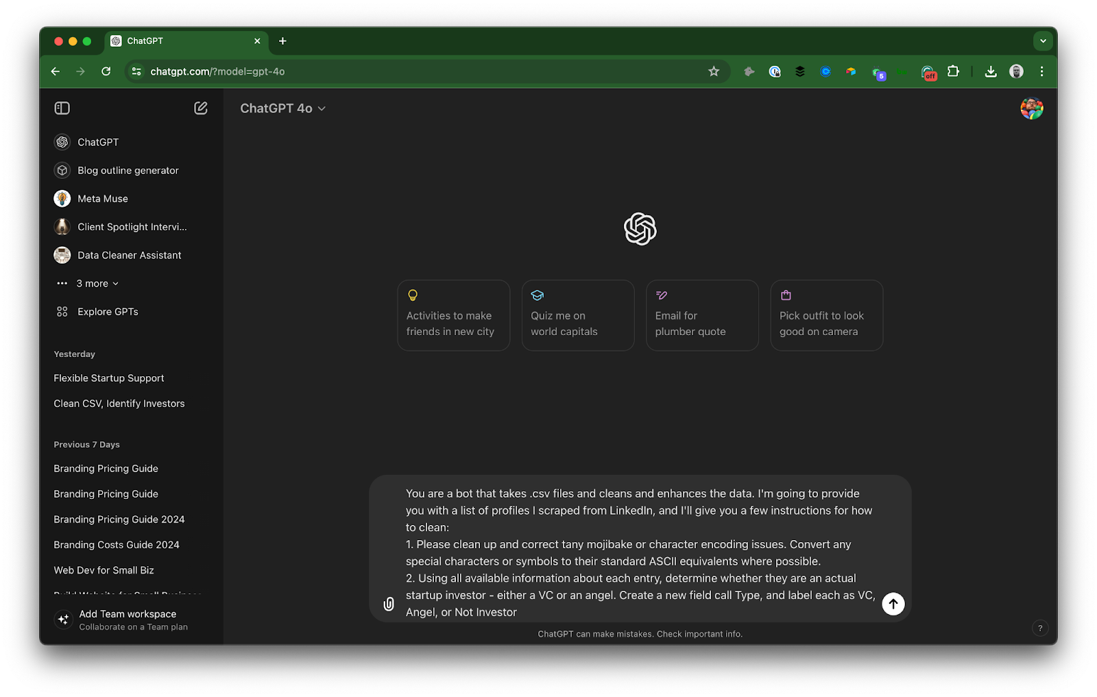Open the Blog outline generator GPT
The height and width of the screenshot is (697, 1097).
pyautogui.click(x=132, y=170)
